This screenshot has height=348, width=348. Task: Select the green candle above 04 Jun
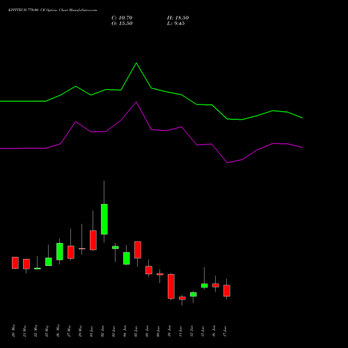tap(127, 258)
